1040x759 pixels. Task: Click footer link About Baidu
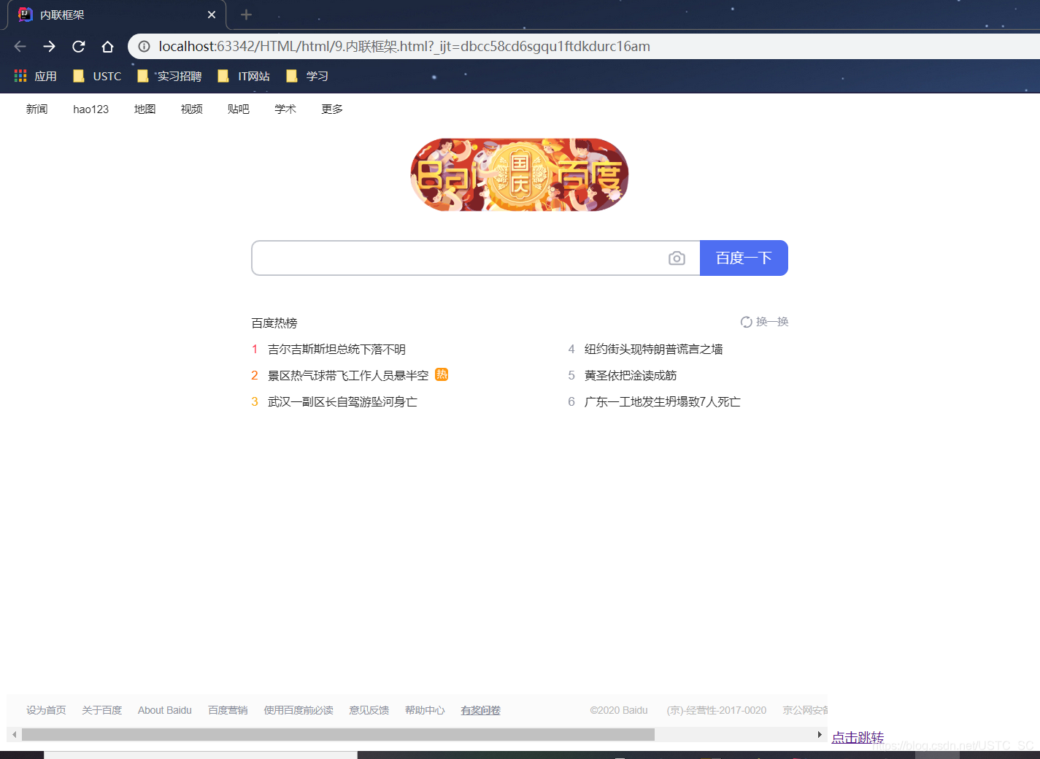165,710
